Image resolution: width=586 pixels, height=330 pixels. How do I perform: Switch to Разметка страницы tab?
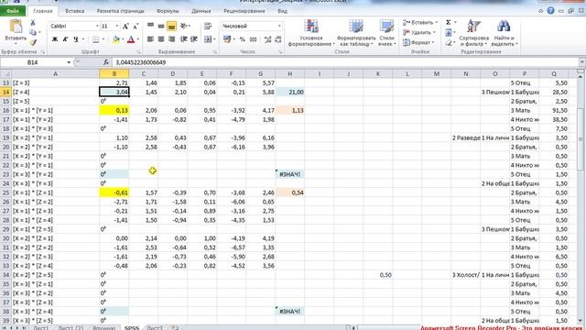pyautogui.click(x=120, y=11)
